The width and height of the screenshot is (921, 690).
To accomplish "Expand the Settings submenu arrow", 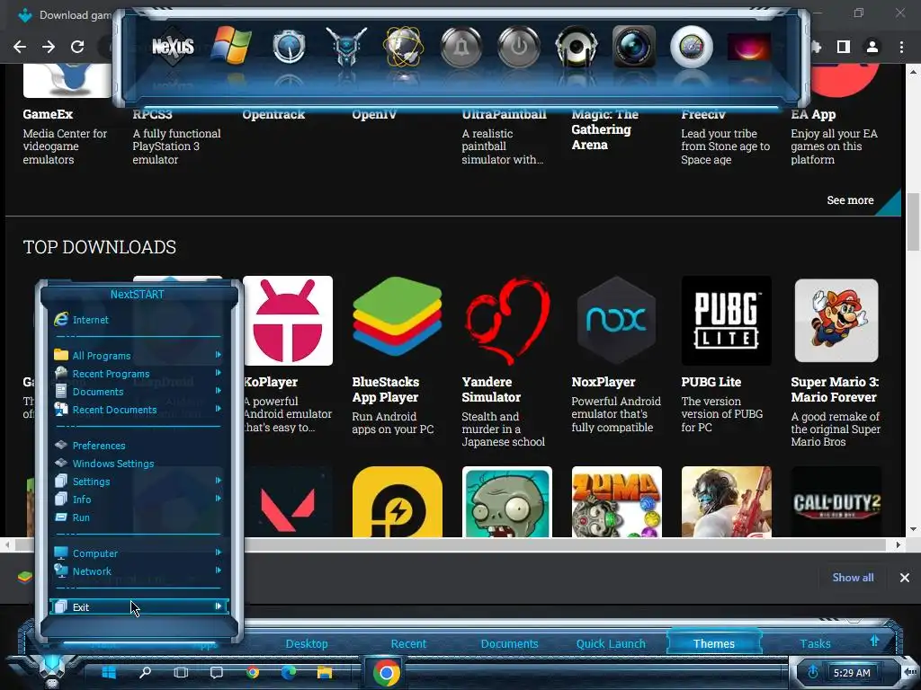I will pos(218,480).
